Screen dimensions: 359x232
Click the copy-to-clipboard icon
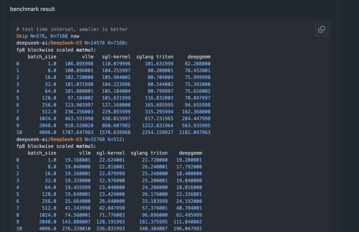click(x=321, y=29)
